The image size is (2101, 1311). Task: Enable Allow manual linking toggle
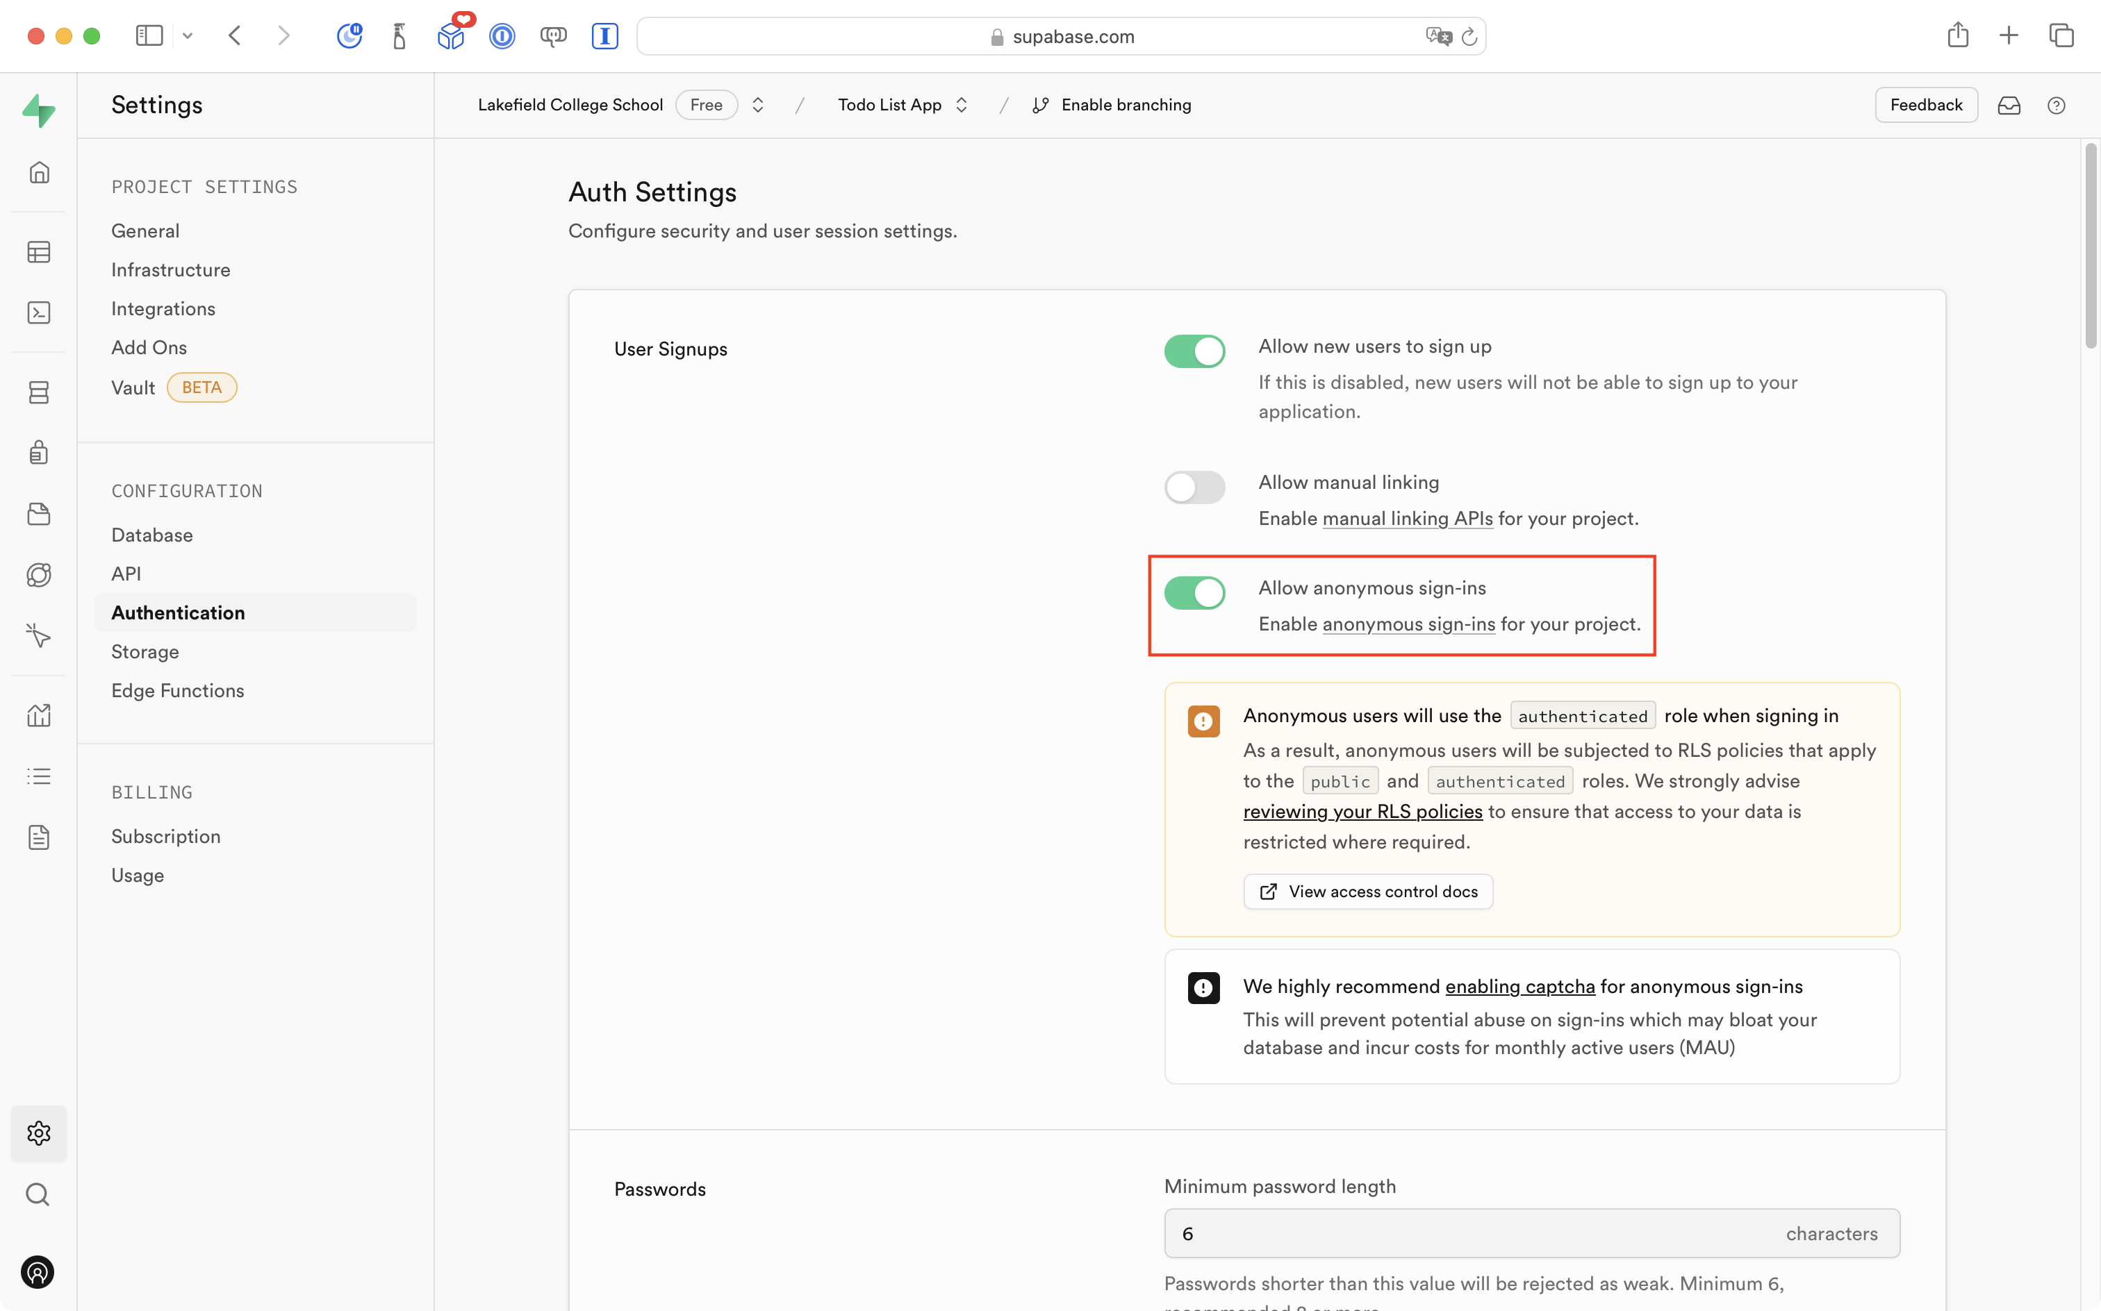pos(1194,487)
